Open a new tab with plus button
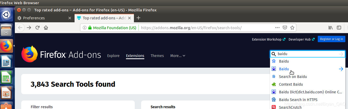 (x=138, y=18)
